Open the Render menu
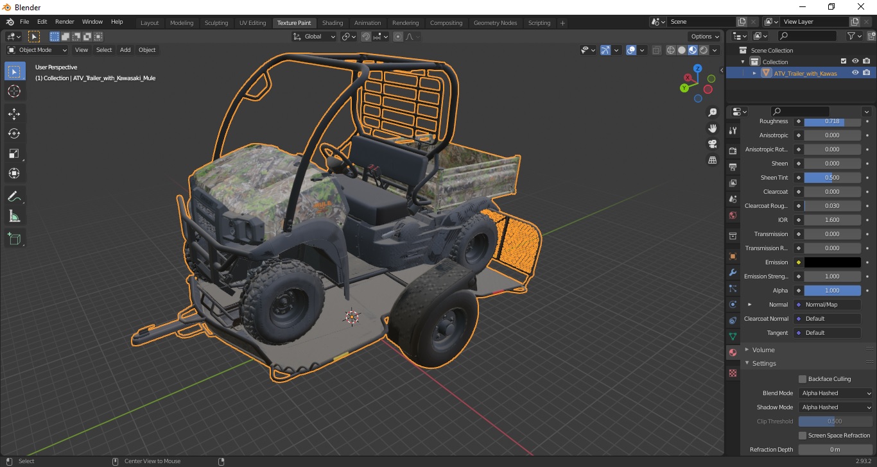 point(64,22)
